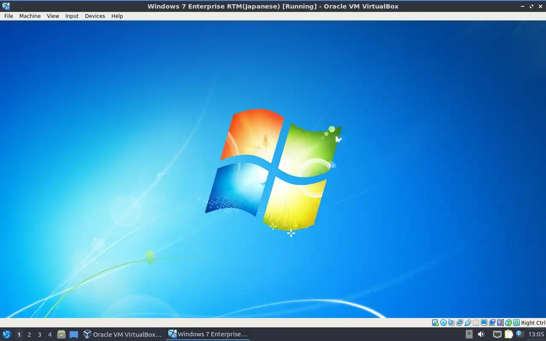Close the VirtualBox VM window

click(x=540, y=6)
